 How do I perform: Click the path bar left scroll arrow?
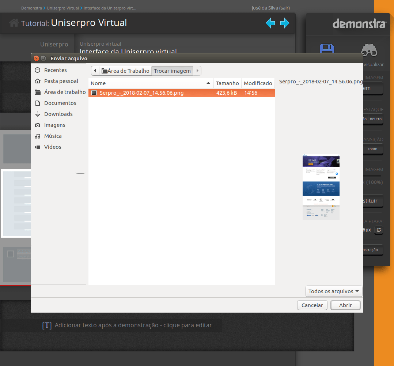pyautogui.click(x=95, y=71)
